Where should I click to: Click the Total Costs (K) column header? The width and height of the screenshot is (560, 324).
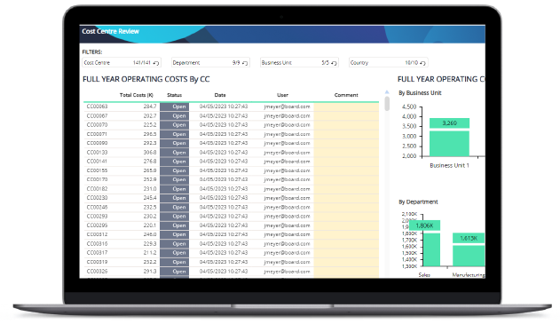[137, 95]
